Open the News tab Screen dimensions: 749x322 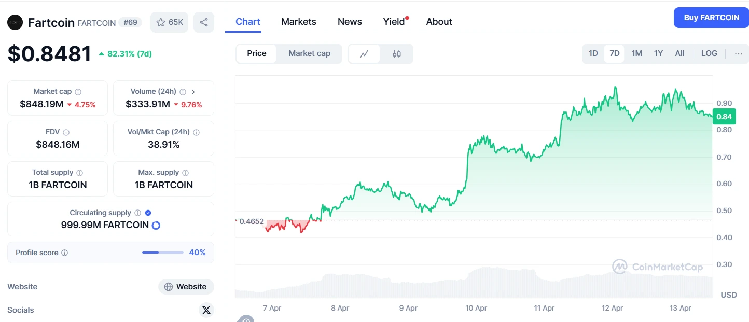[350, 22]
